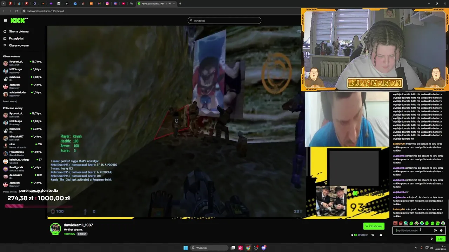Viewport: 449px width, 252px height.
Task: Open demonzz1 IRL channel
Action: tap(22, 176)
